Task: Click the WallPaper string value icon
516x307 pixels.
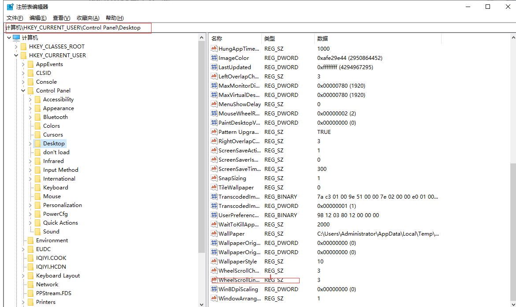Action: [x=214, y=234]
